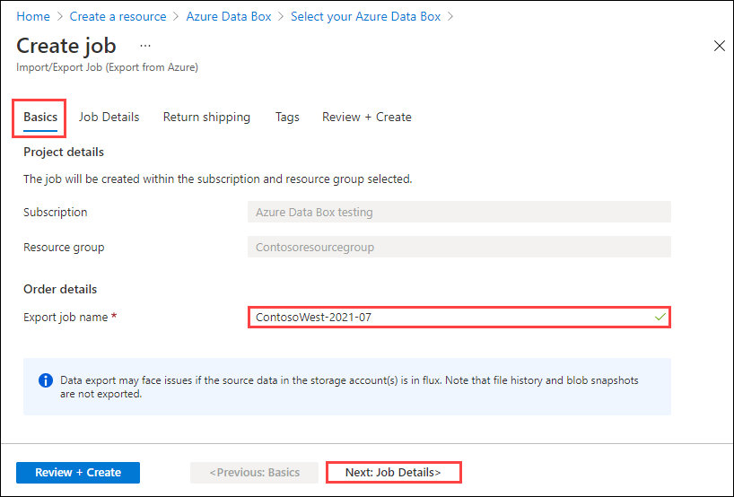
Task: Click the Create job page title
Action: (66, 46)
